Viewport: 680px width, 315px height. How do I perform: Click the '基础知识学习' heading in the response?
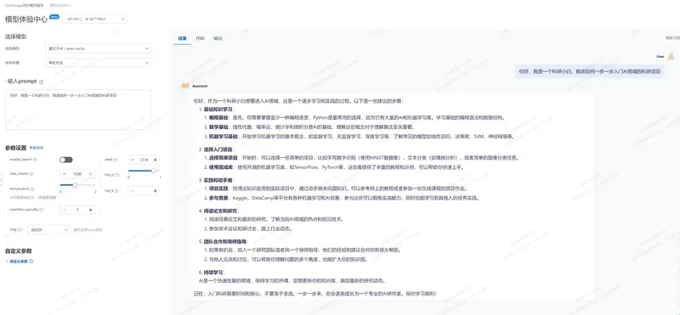click(218, 110)
